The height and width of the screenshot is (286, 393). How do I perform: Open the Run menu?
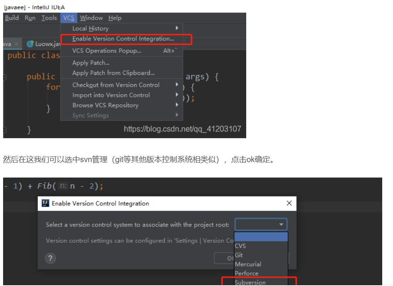(30, 18)
